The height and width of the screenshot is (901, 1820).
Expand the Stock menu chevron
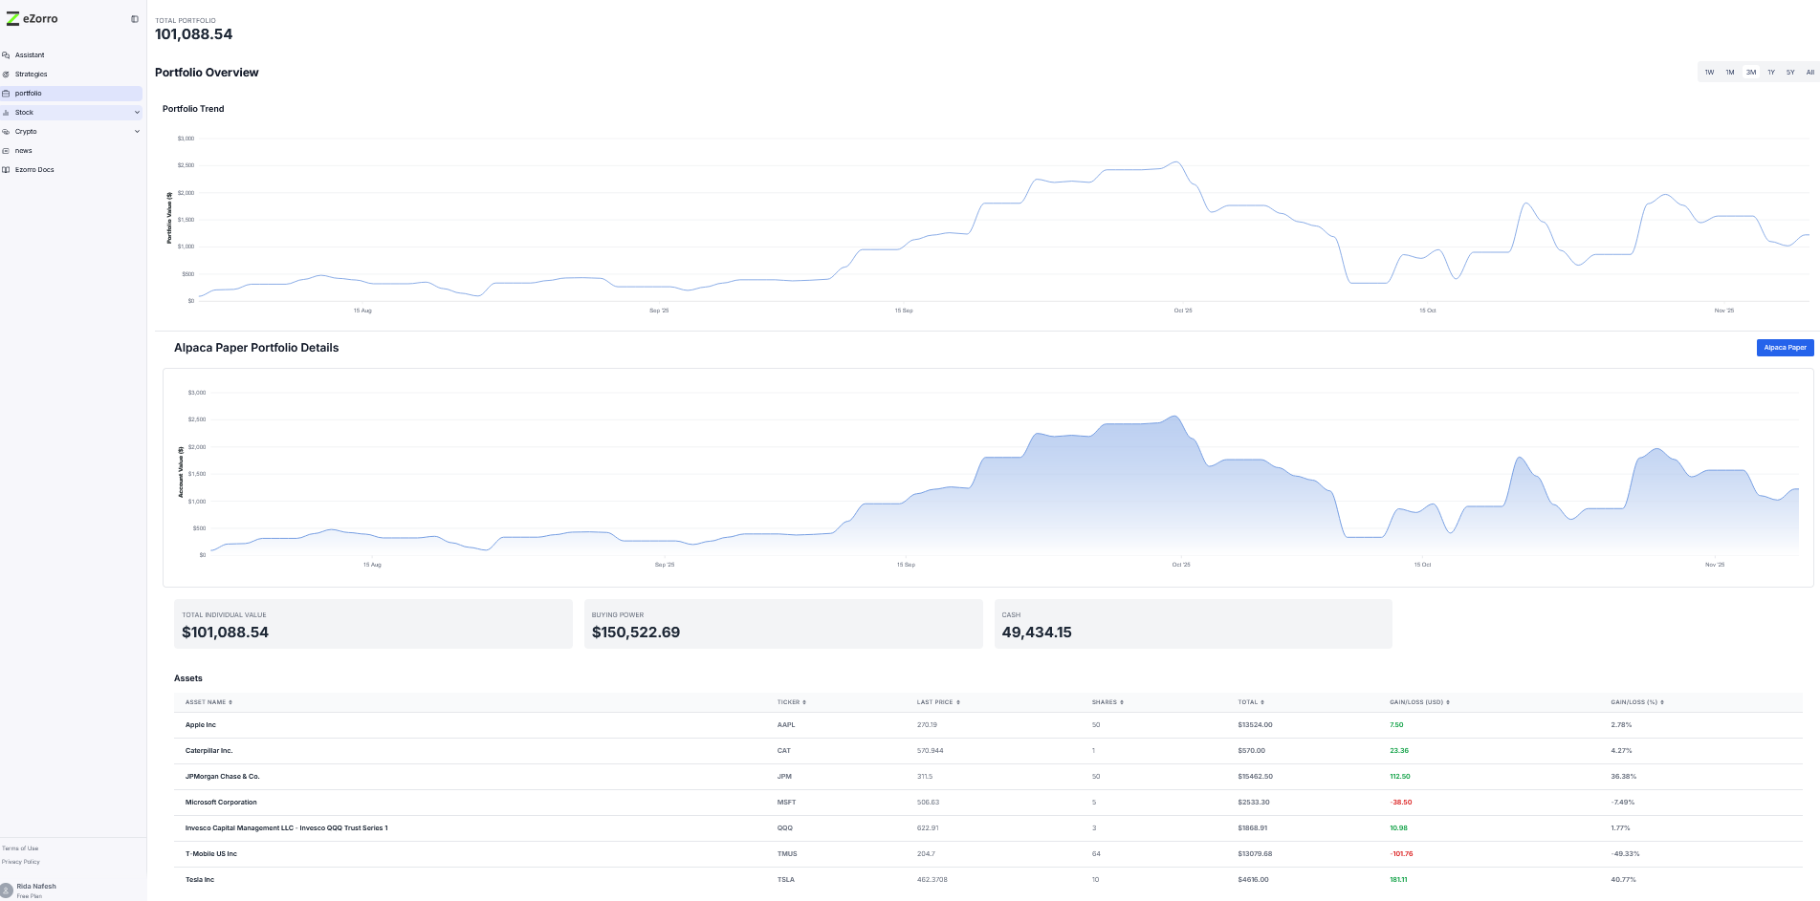(x=137, y=112)
